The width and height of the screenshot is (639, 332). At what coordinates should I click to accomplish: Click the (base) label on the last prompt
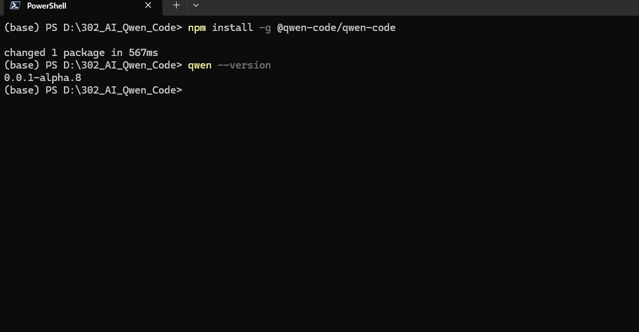tap(22, 90)
